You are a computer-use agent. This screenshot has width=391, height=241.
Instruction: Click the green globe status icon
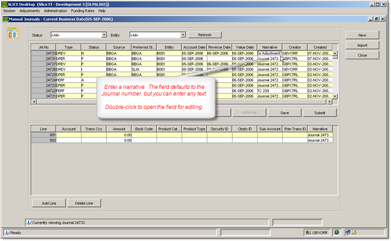(336, 233)
